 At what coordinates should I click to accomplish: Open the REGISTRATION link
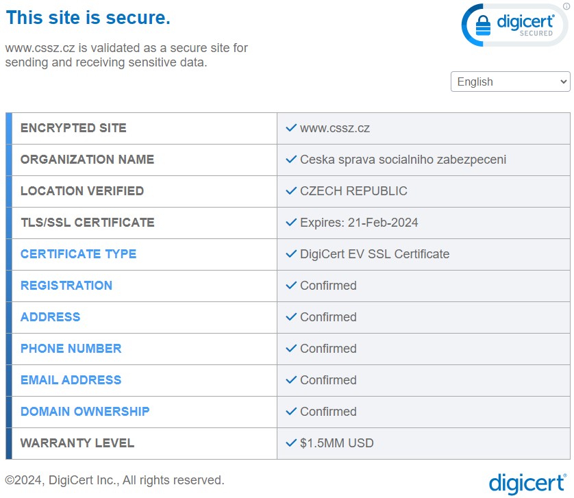[x=66, y=286]
